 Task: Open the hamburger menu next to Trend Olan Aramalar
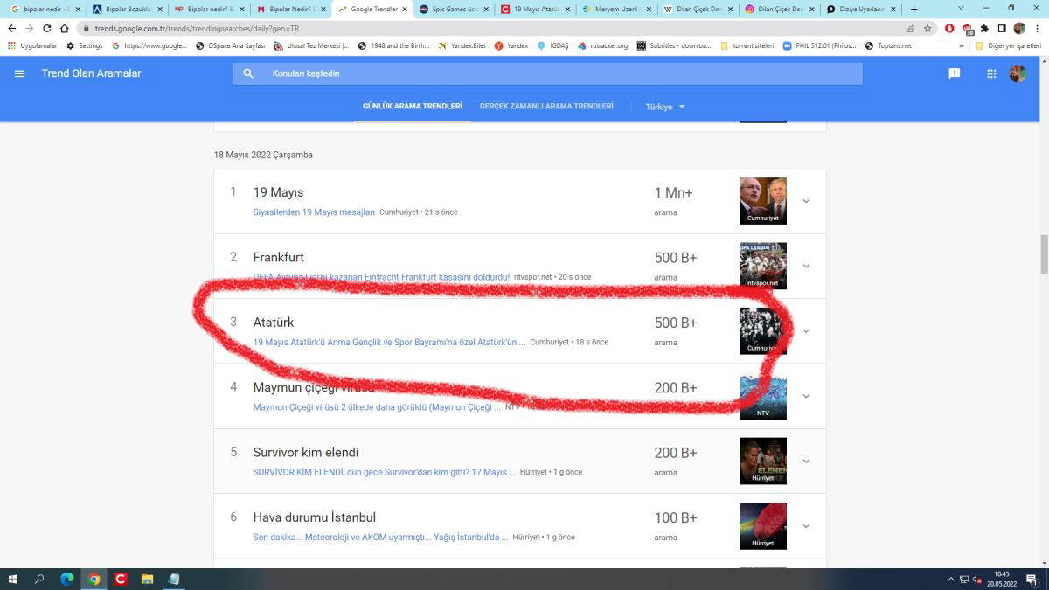(x=19, y=73)
